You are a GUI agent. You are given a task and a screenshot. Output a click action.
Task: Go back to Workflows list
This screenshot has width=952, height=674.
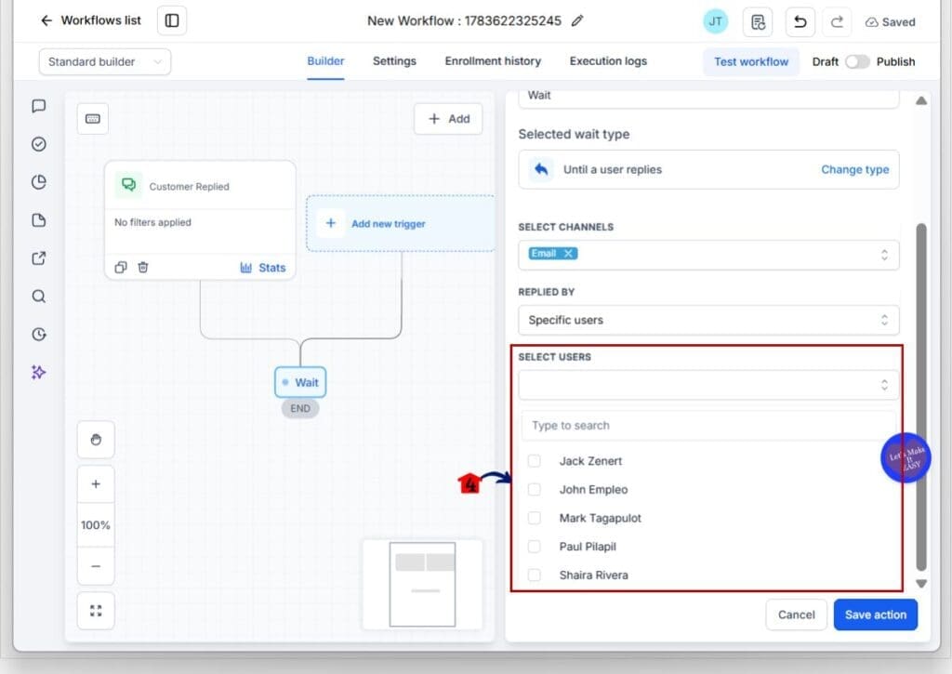coord(90,20)
